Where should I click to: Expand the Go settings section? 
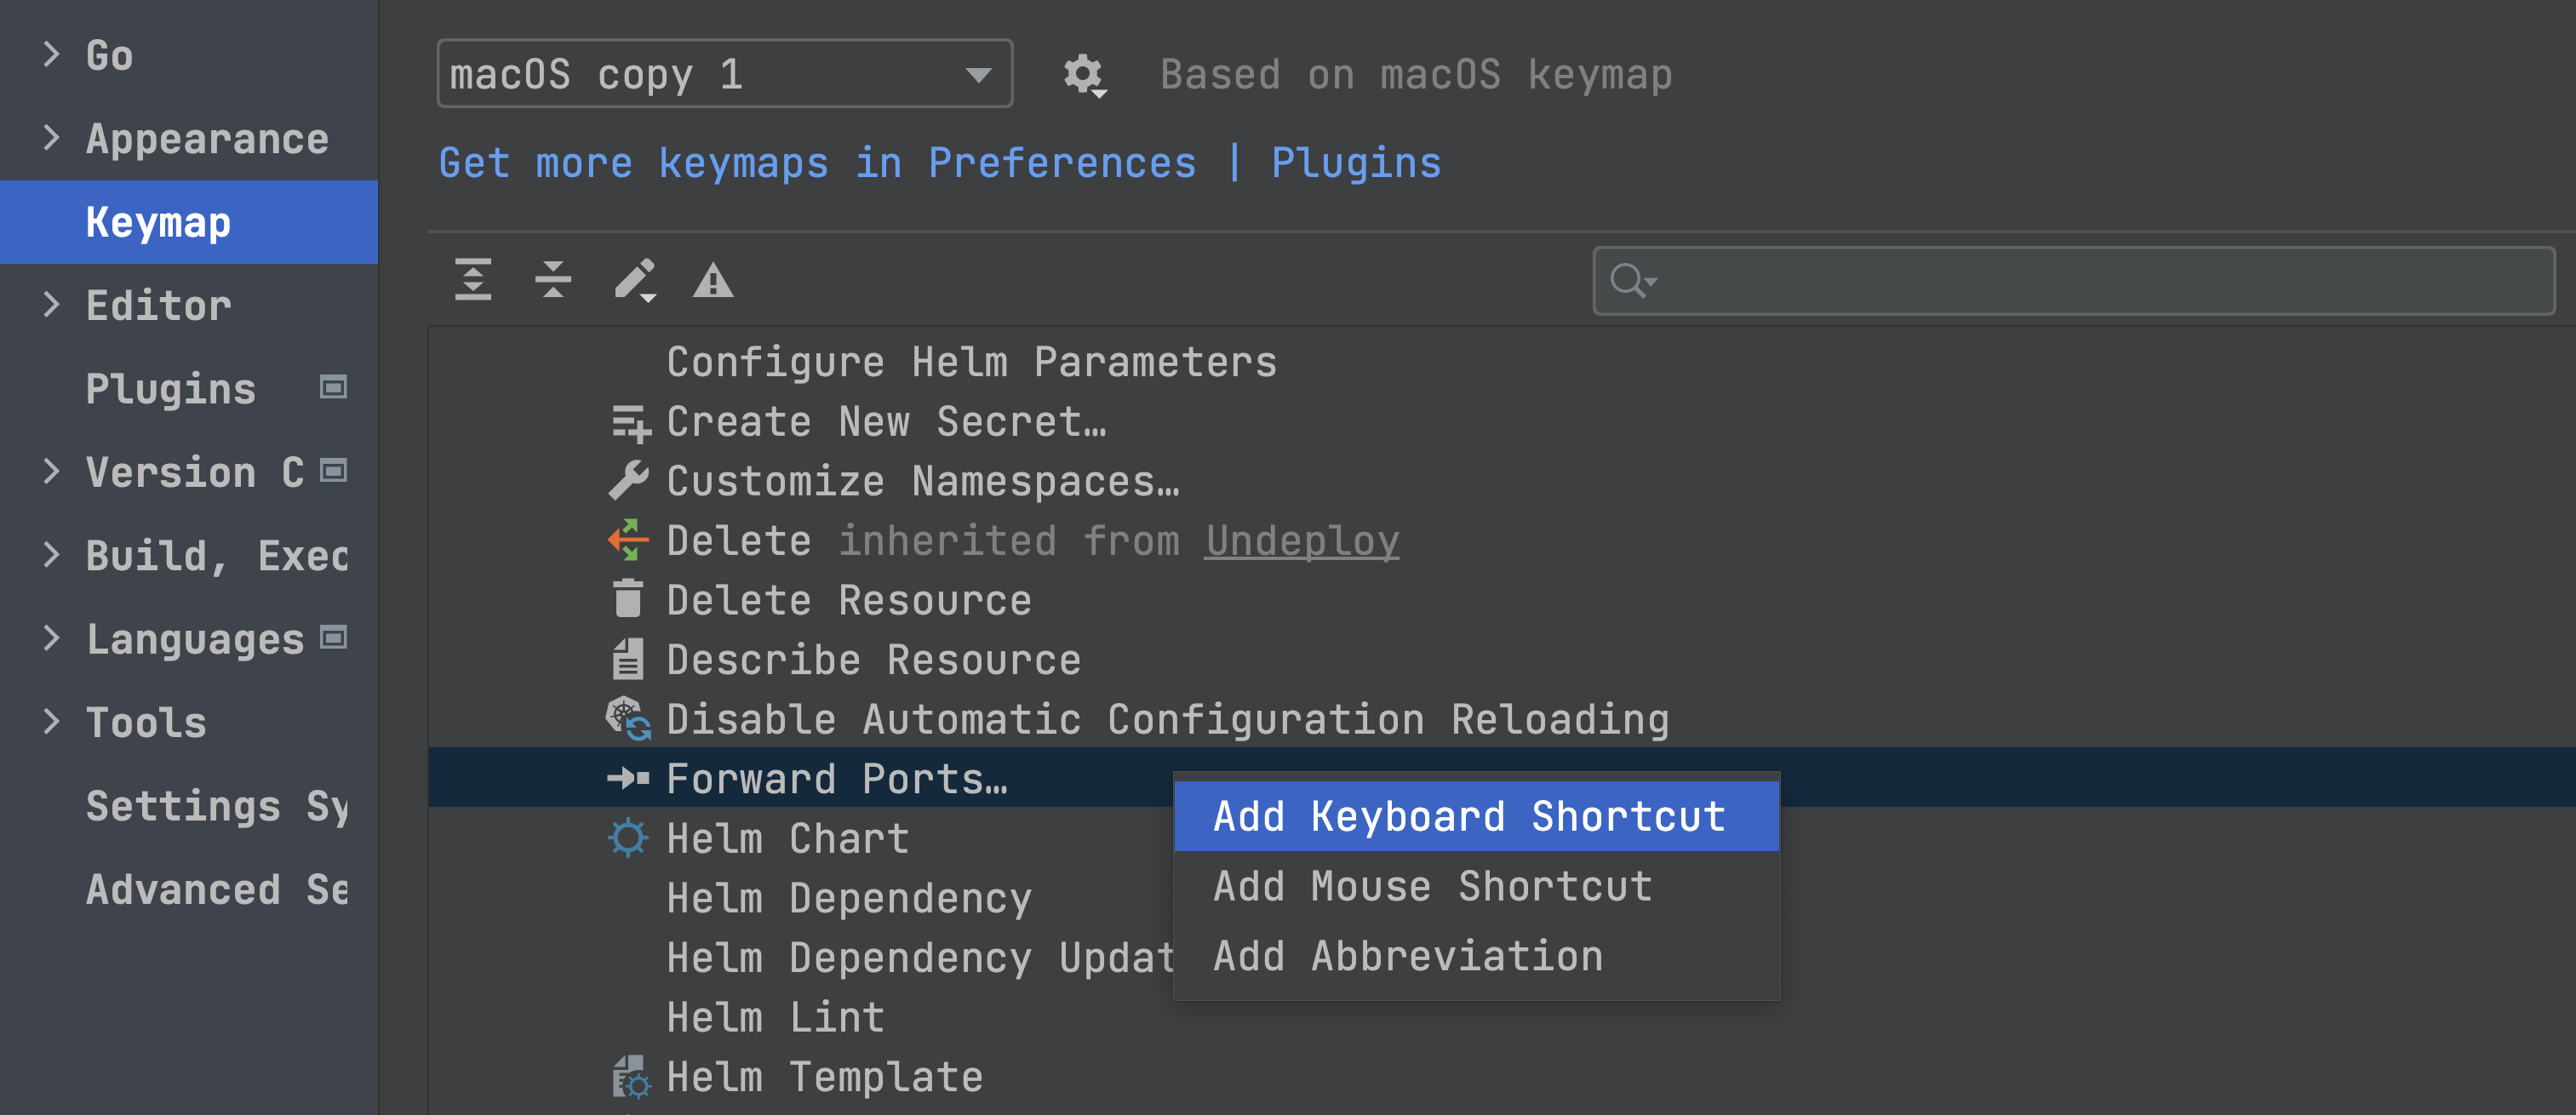[x=52, y=54]
